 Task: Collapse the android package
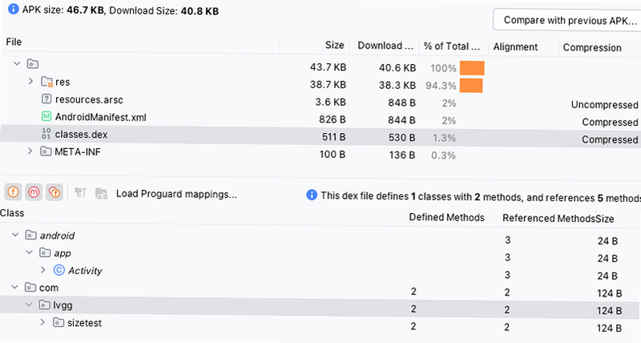pyautogui.click(x=15, y=235)
